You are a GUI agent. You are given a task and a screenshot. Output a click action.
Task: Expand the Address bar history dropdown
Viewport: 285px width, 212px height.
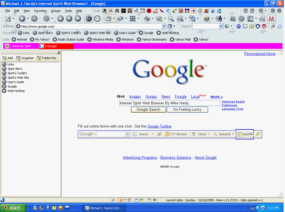pos(165,26)
